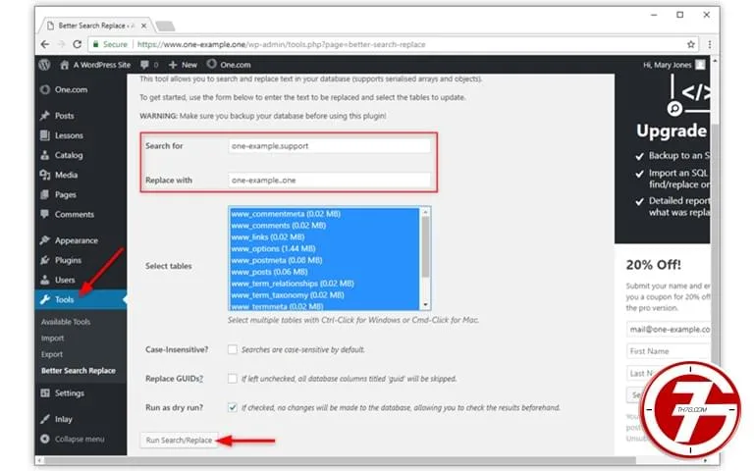
Task: Click table list scroll-up arrow
Action: click(425, 212)
